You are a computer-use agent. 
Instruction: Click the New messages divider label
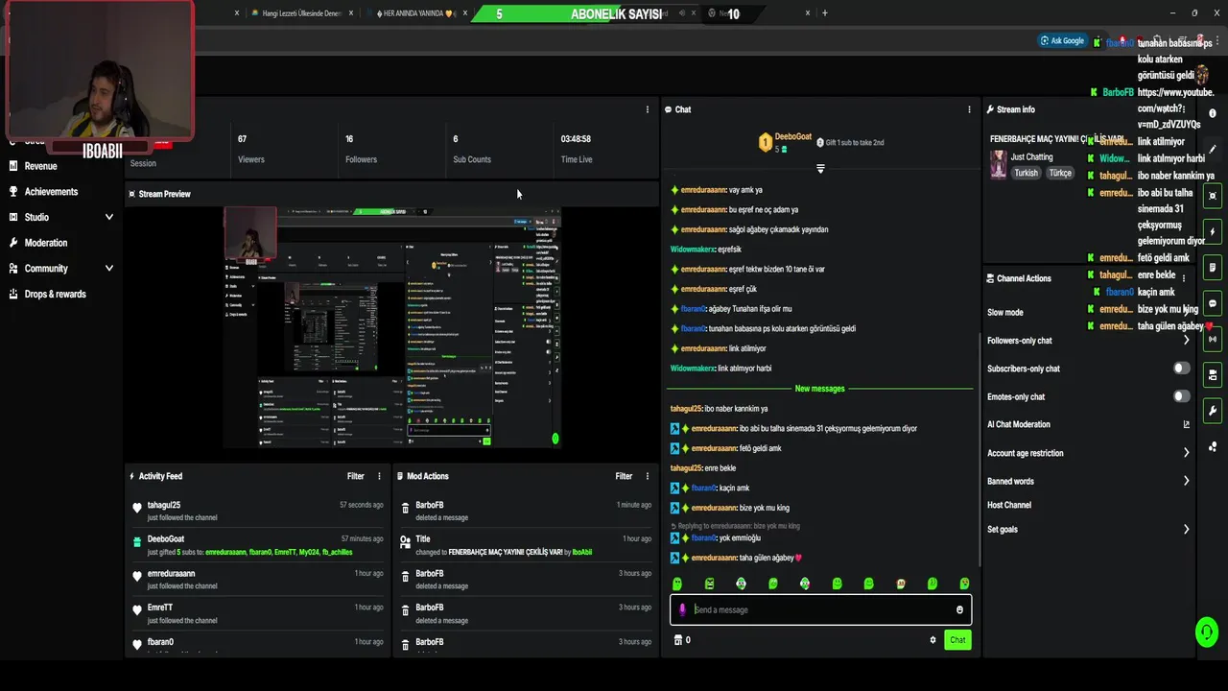(820, 389)
